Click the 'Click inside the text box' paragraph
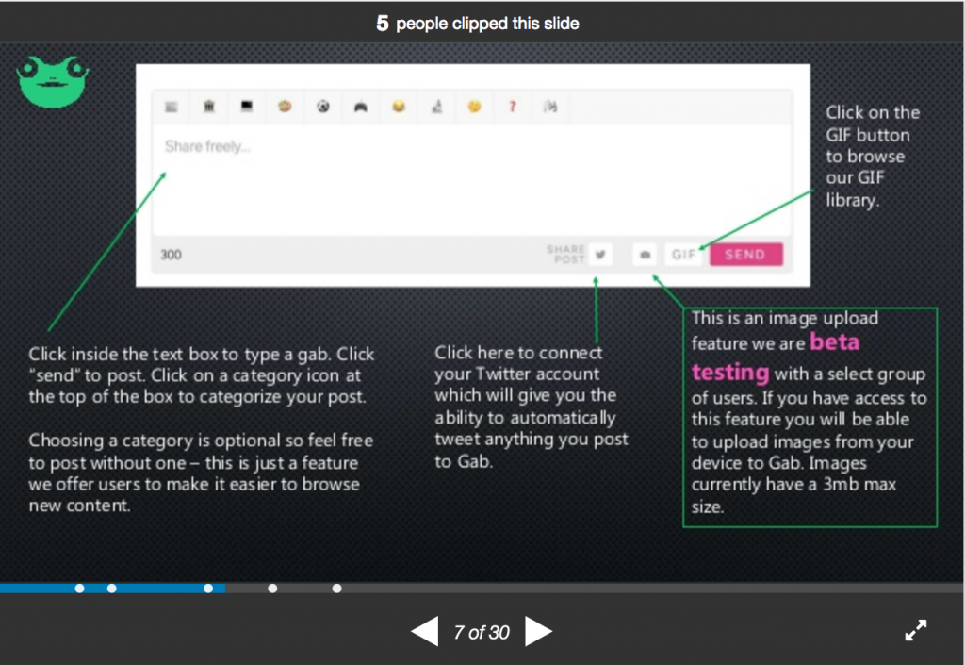Image resolution: width=965 pixels, height=665 pixels. click(202, 375)
